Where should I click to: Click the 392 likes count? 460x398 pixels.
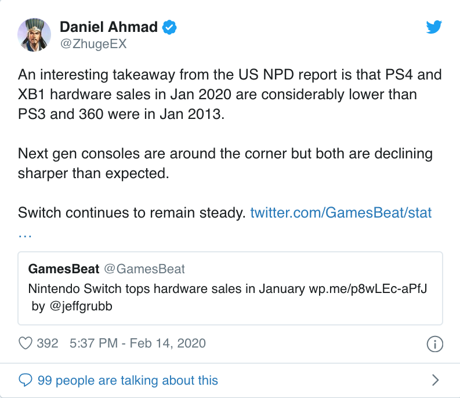click(x=47, y=343)
